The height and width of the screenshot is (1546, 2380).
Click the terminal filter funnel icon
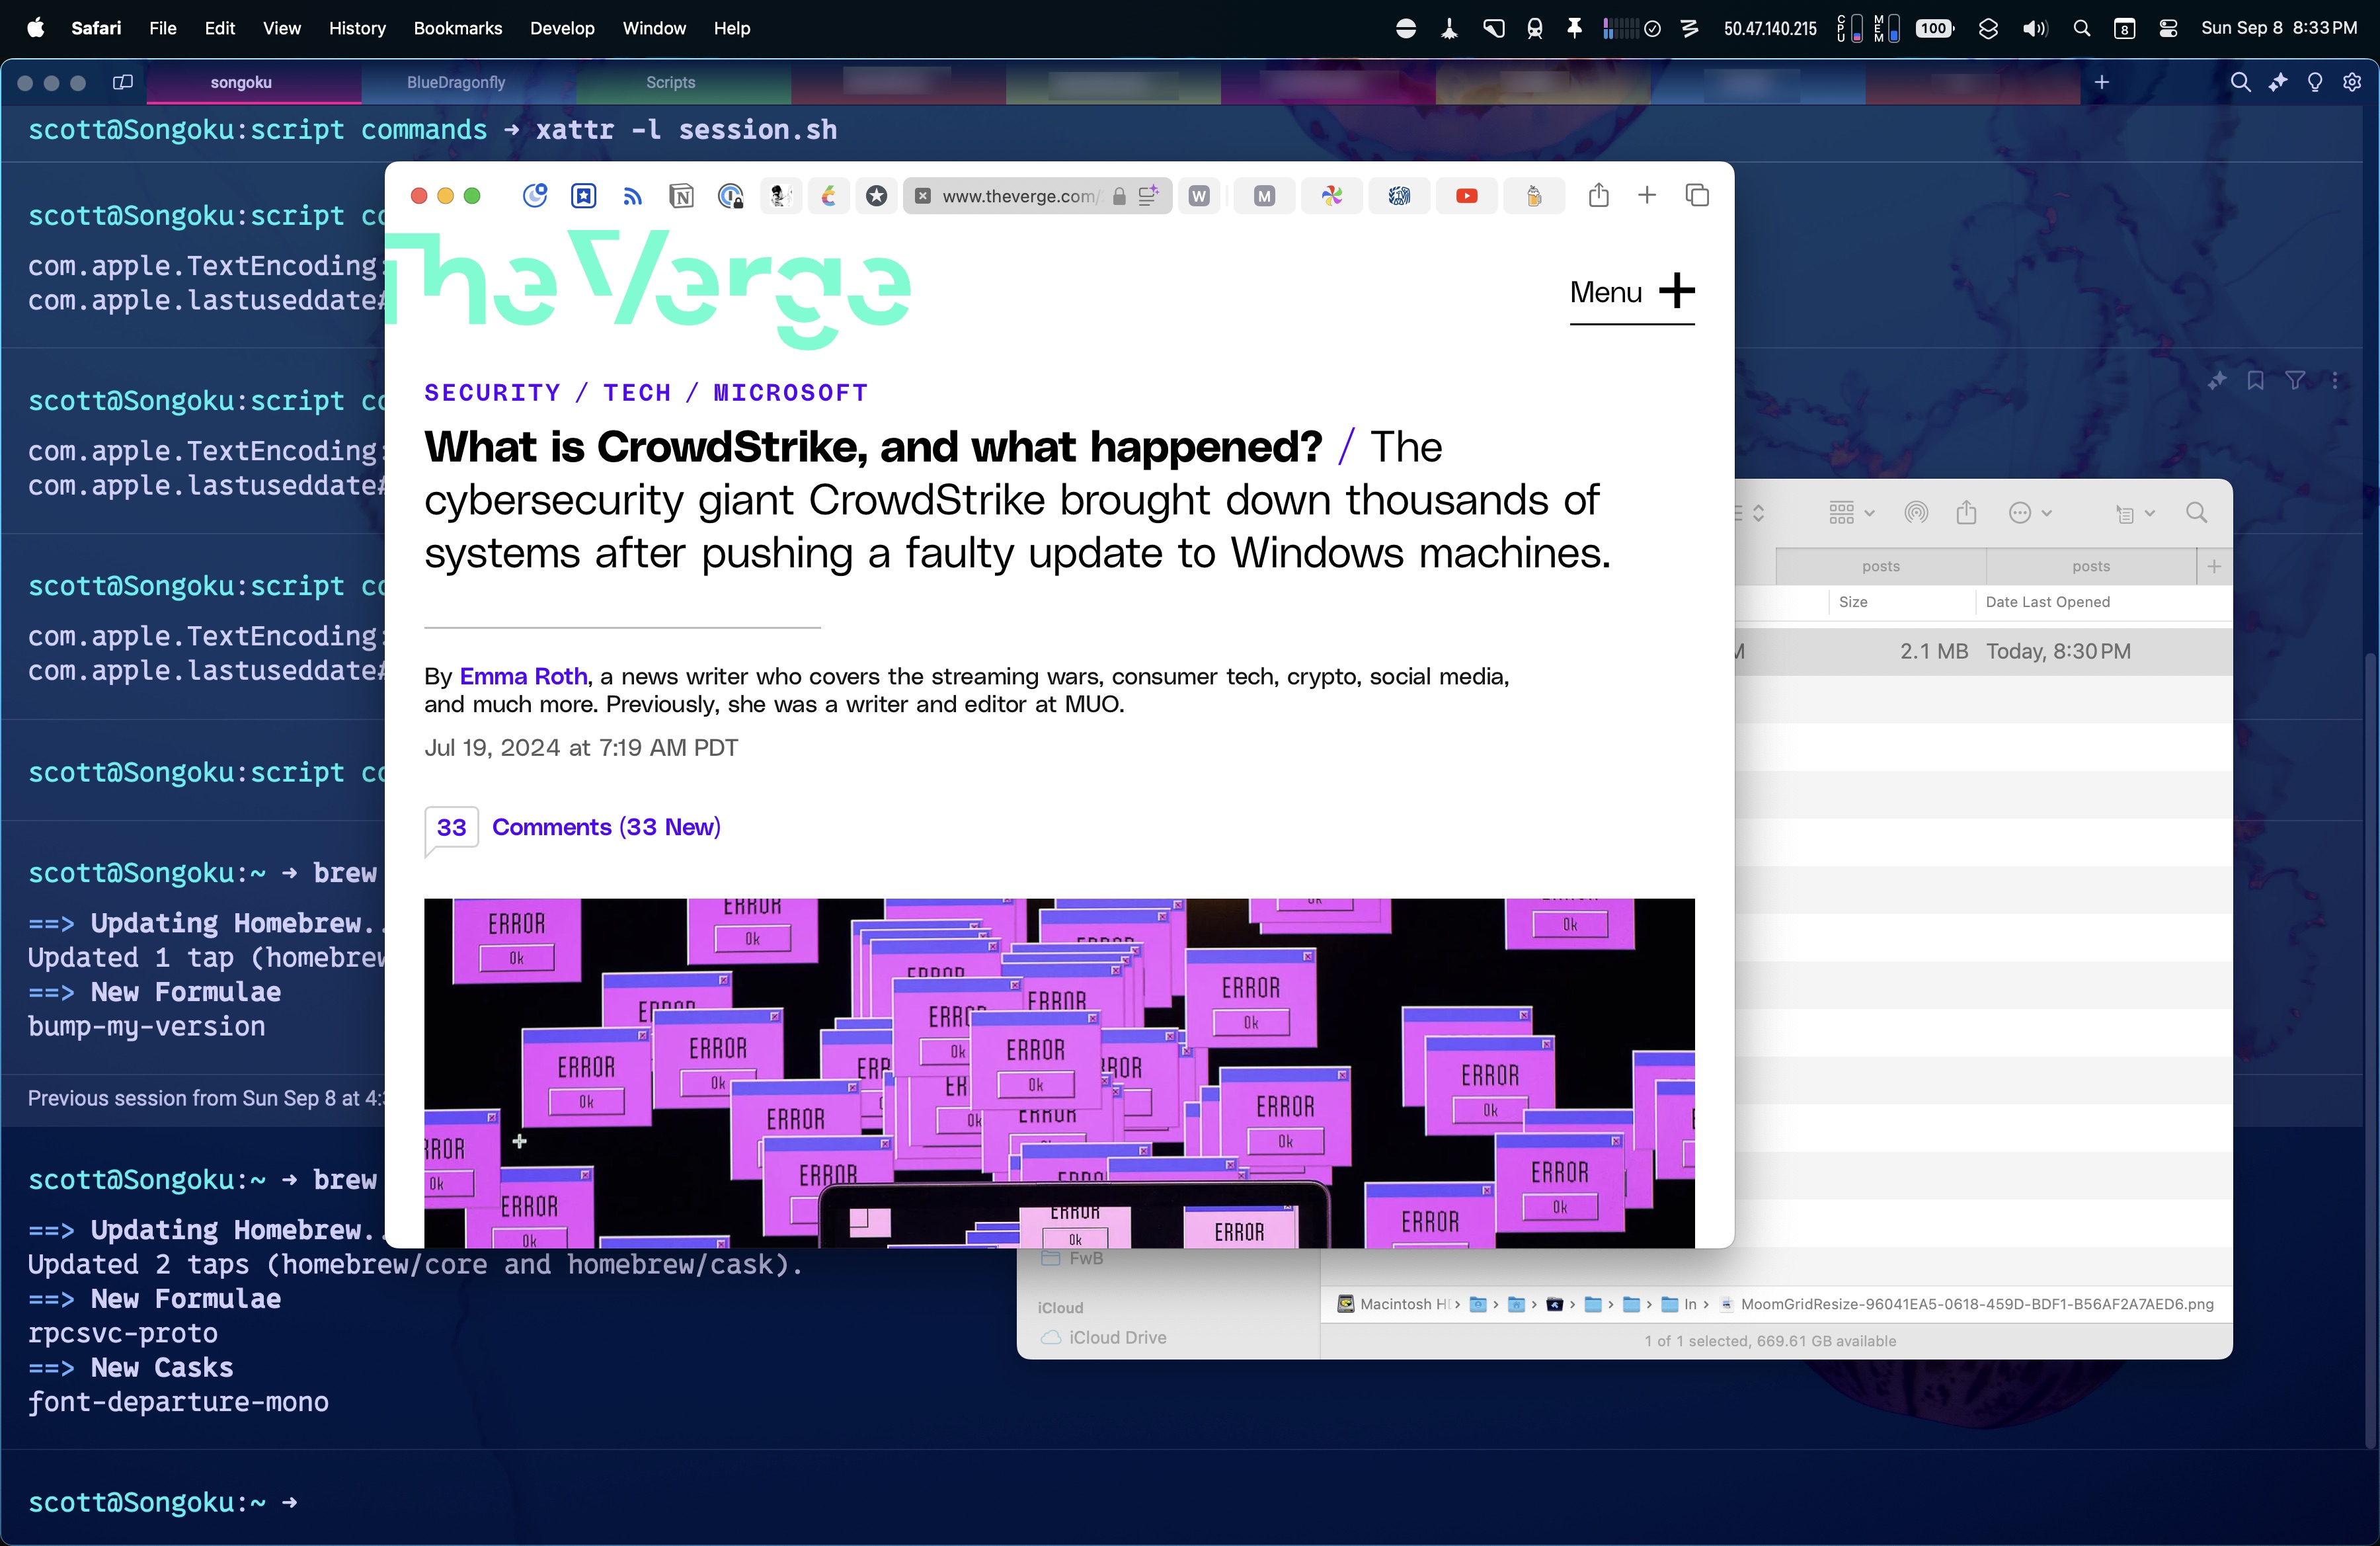(2295, 381)
